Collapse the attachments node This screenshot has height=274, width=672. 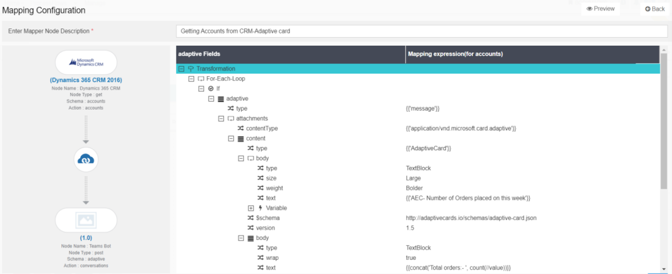click(x=221, y=119)
